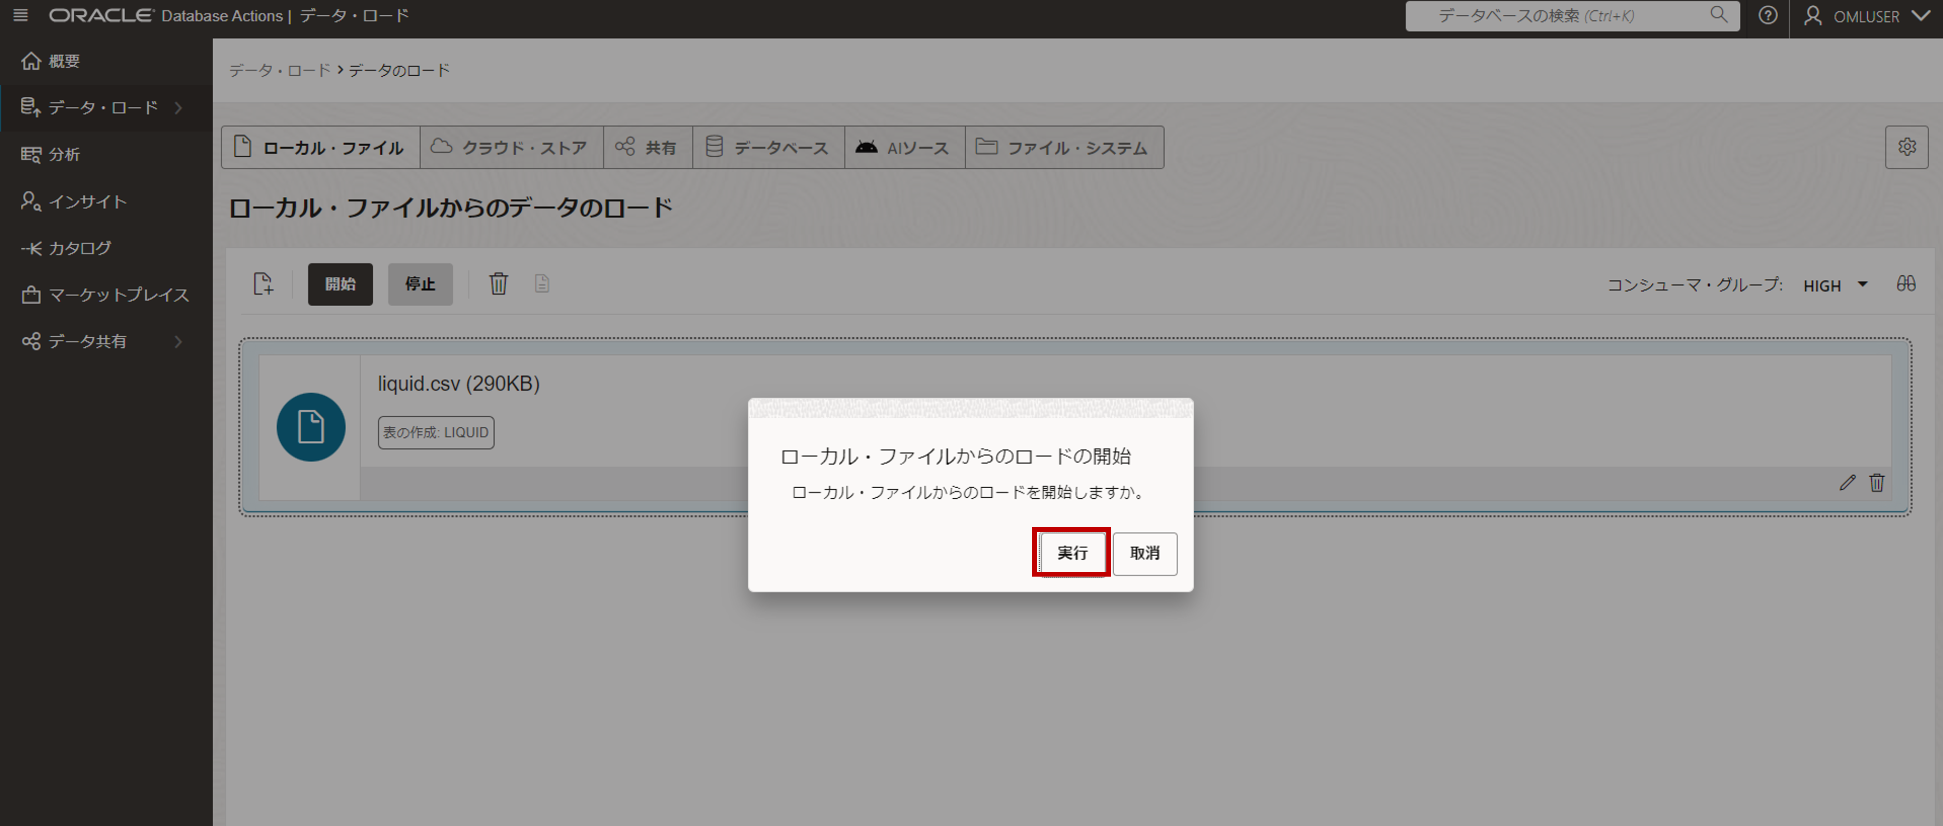This screenshot has height=826, width=1943.
Task: Open カタログ in the sidebar
Action: (79, 248)
